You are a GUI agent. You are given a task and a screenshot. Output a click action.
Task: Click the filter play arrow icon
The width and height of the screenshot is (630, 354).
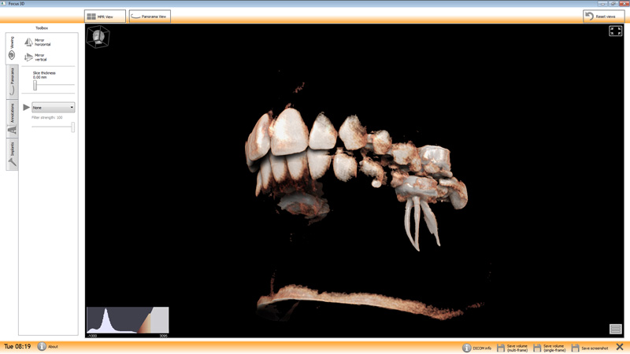pyautogui.click(x=27, y=108)
